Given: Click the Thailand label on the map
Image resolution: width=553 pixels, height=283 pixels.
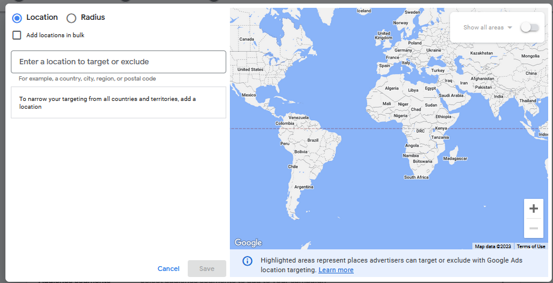Looking at the screenshot, I should tap(528, 101).
